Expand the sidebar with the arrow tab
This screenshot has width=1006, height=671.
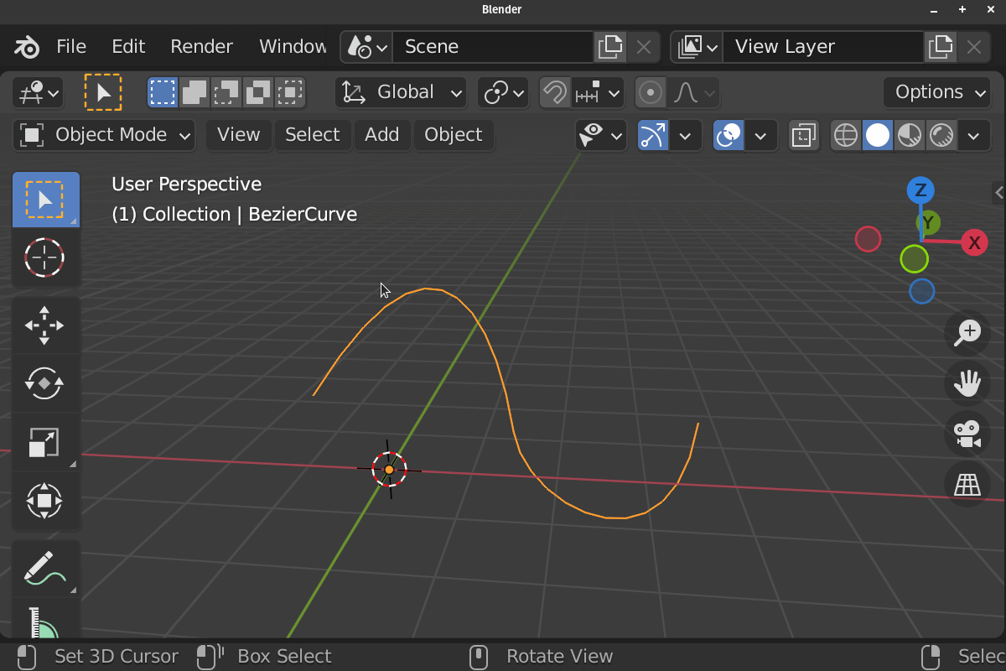(998, 193)
